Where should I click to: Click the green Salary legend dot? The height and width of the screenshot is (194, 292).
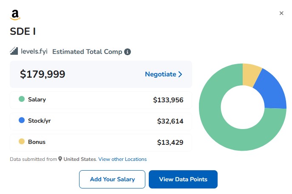[x=22, y=99]
